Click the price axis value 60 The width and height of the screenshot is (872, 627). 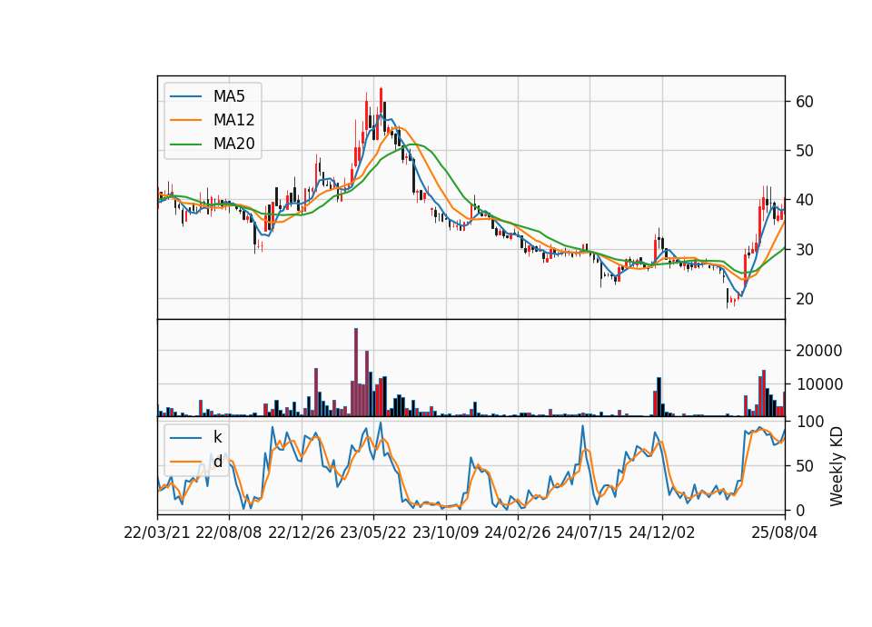(x=805, y=102)
